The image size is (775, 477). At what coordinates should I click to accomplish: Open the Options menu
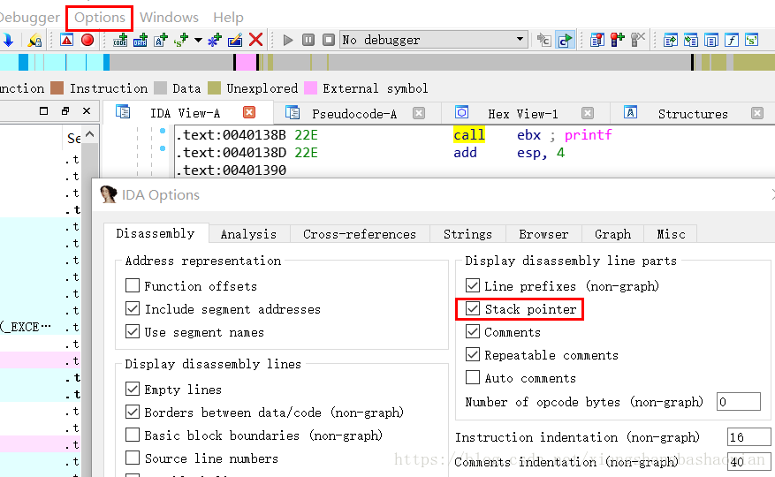point(99,18)
